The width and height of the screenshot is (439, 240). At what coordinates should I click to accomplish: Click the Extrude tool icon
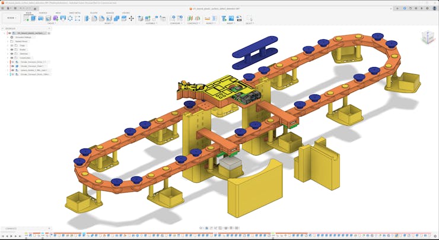(x=34, y=18)
